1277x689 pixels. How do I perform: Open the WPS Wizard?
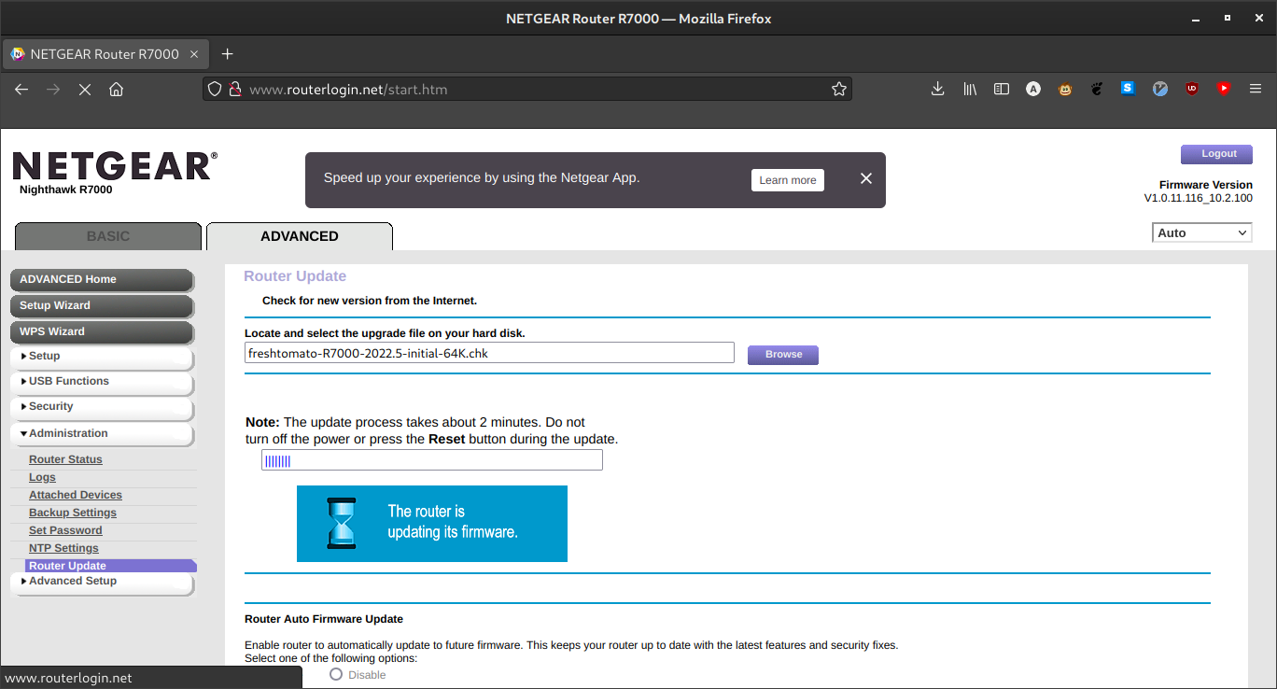click(x=102, y=332)
